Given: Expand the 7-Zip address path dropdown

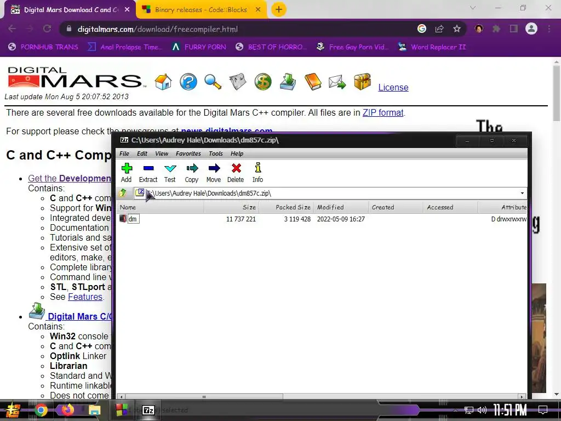Looking at the screenshot, I should [522, 194].
